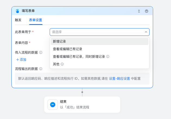Click info icon next to 传入流程的数据
The image size is (171, 119).
pos(41,53)
